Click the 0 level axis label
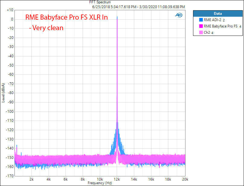This screenshot has height=186, width=244. [12, 19]
